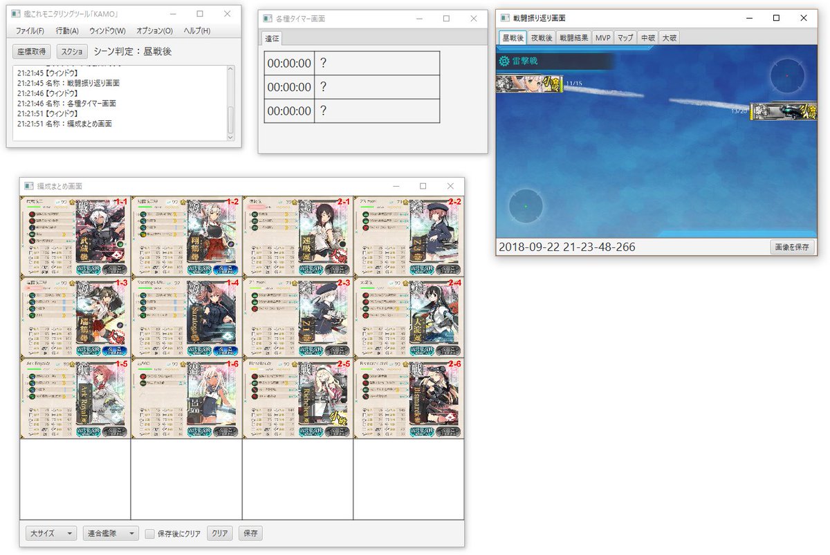Open the ヘルプ(H) menu

pos(197,30)
